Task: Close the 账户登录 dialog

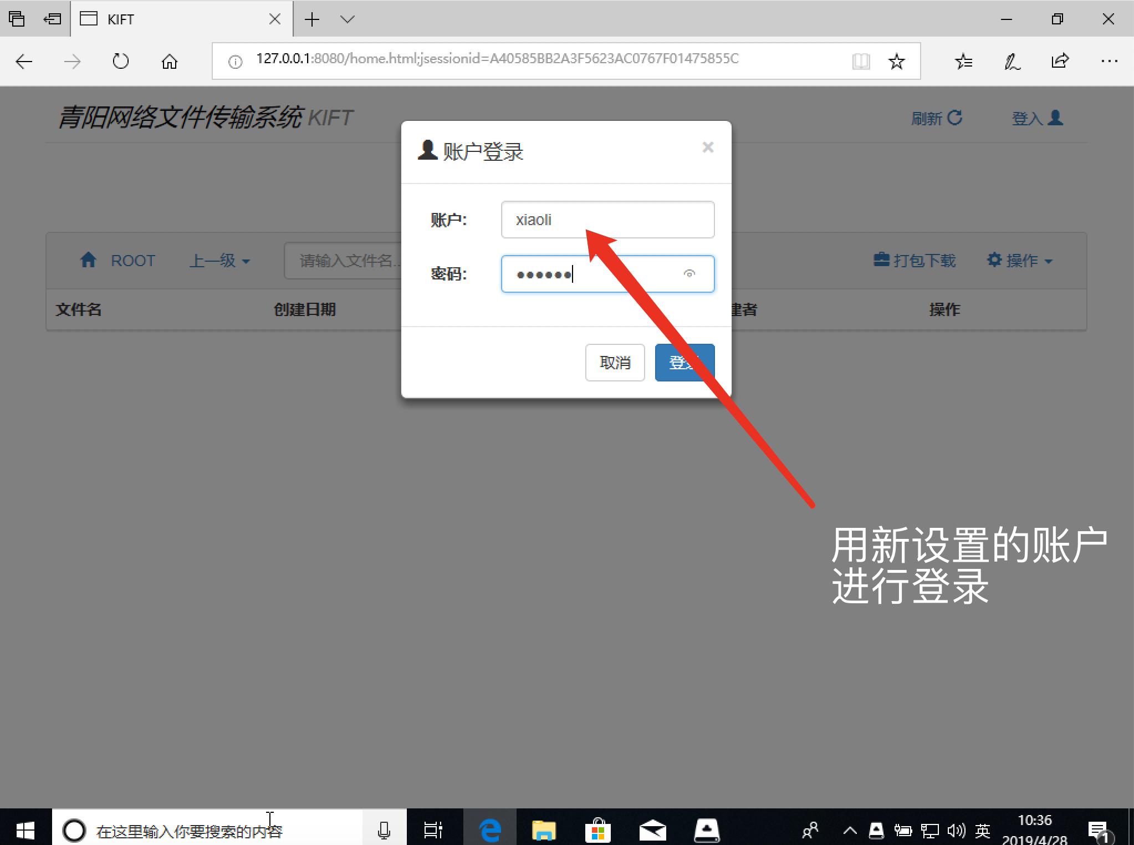Action: 708,147
